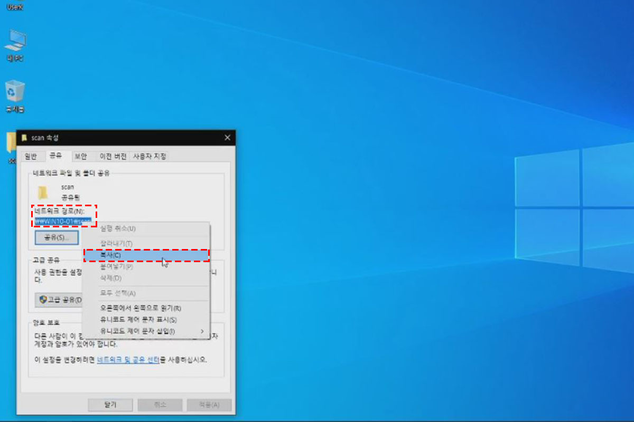Switch to the 공유 tab

[x=55, y=156]
